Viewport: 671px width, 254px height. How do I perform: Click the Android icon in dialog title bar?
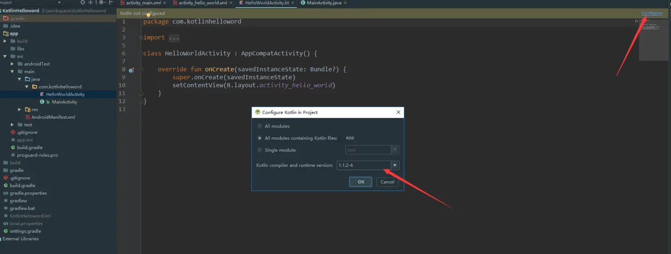258,112
